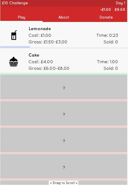Click the lemonade glass icon
This screenshot has height=185, width=128.
click(x=14, y=35)
